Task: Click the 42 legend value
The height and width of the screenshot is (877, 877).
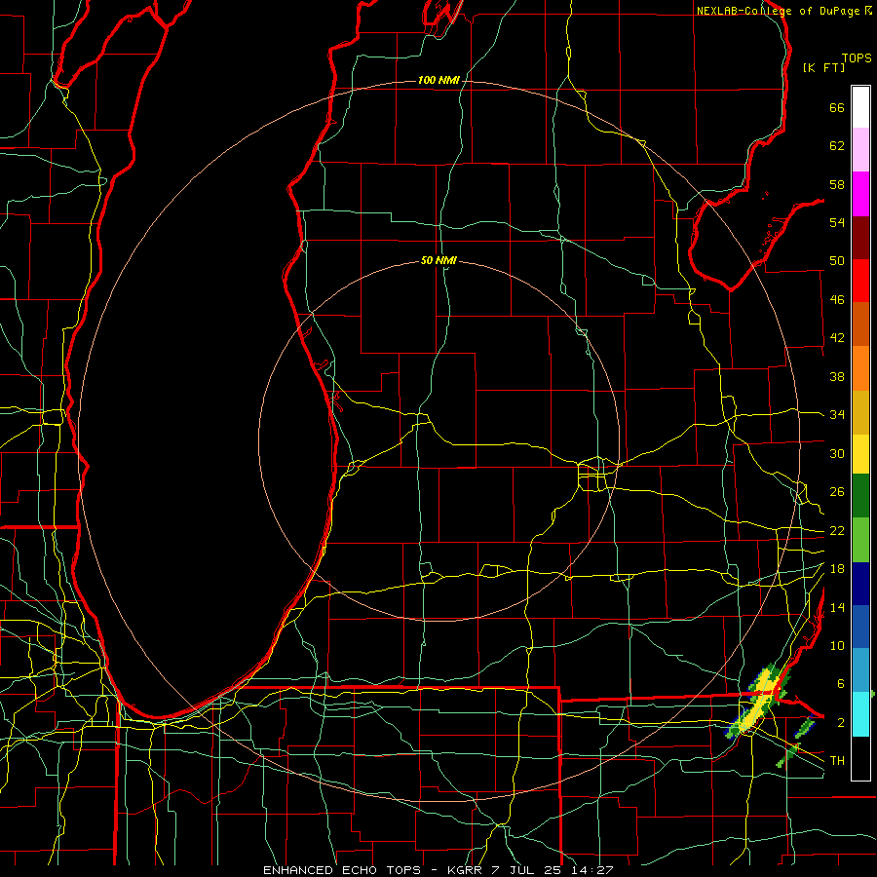Action: click(837, 338)
